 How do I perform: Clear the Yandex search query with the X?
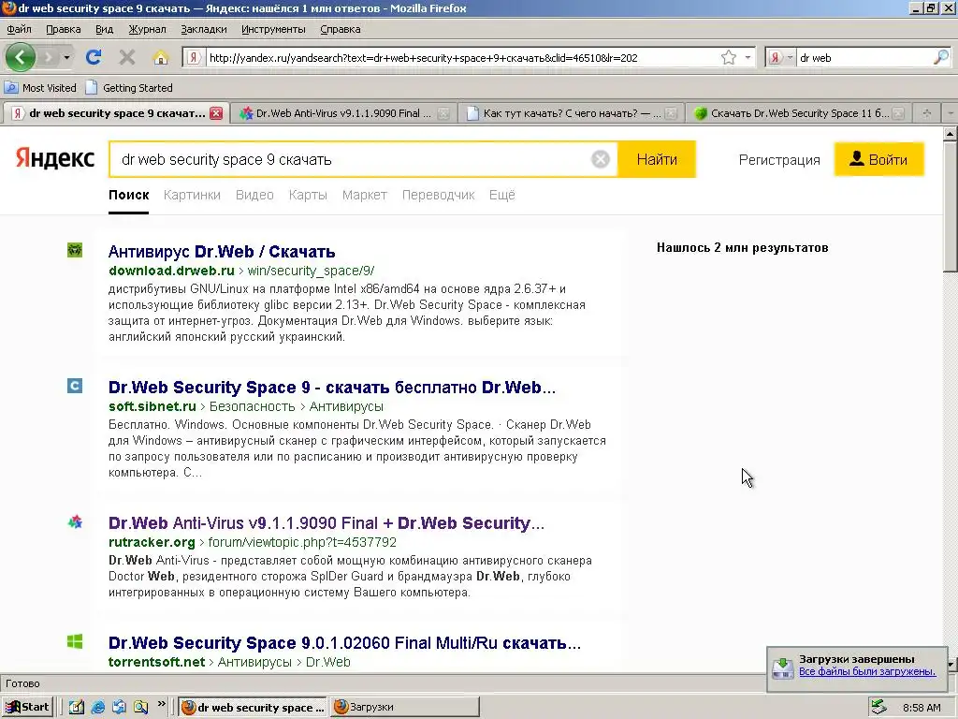601,159
